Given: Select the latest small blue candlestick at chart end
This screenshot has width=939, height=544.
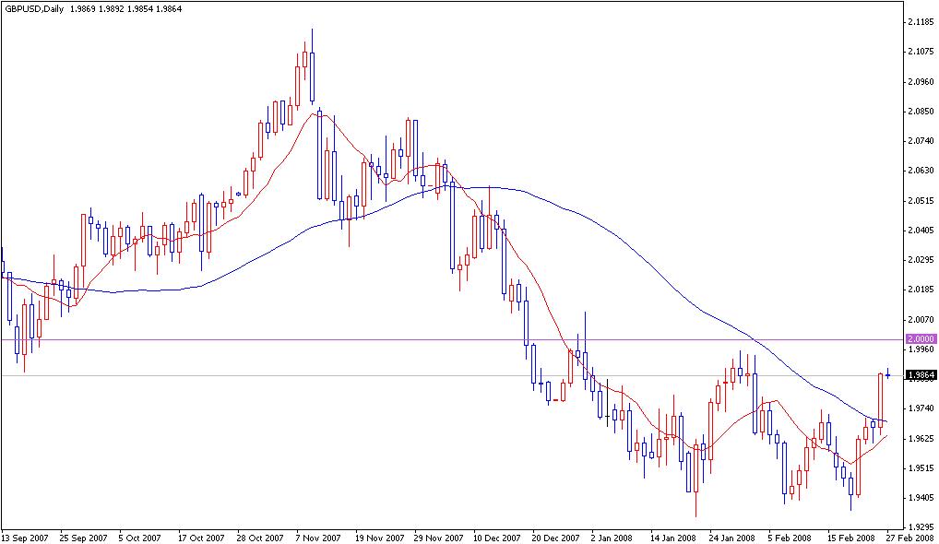Looking at the screenshot, I should click(x=888, y=374).
